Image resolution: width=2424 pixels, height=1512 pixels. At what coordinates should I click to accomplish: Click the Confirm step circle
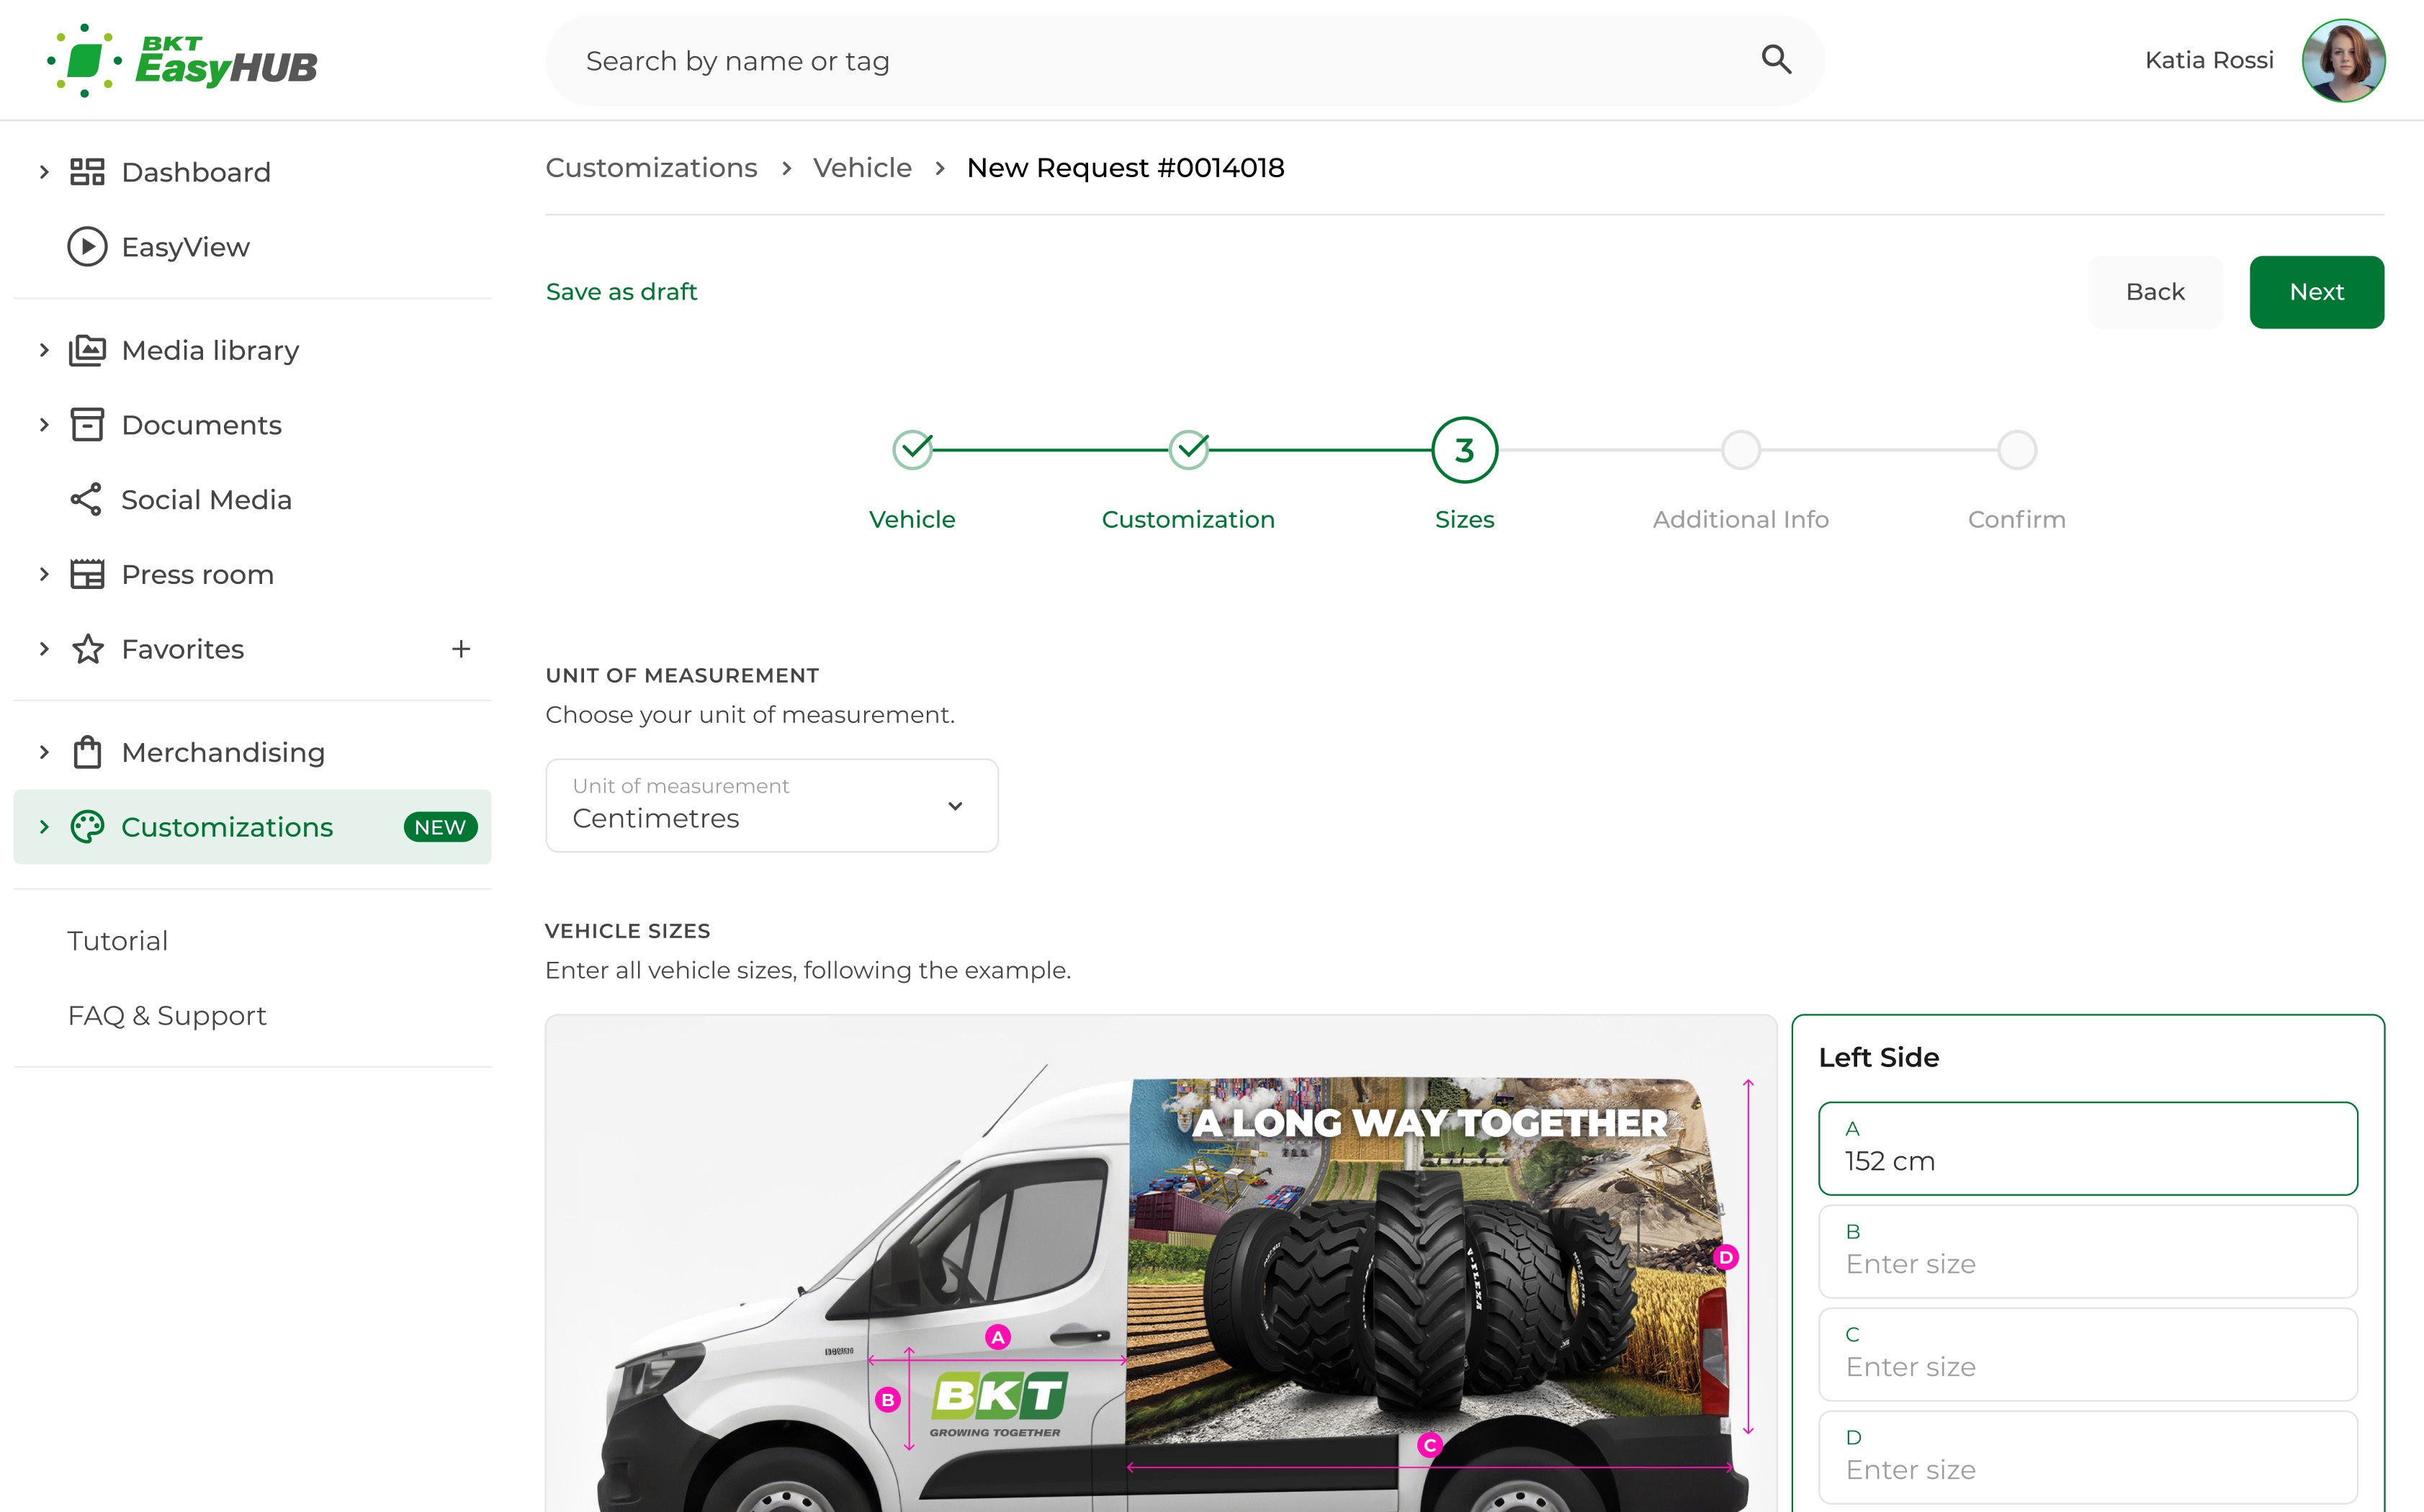click(2016, 450)
